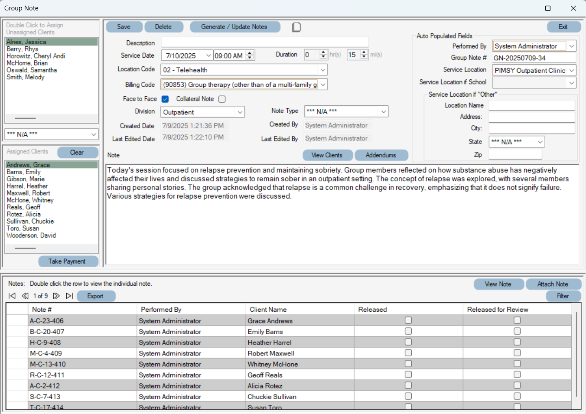The image size is (586, 414).
Task: Click inside the Description input field
Action: point(264,42)
